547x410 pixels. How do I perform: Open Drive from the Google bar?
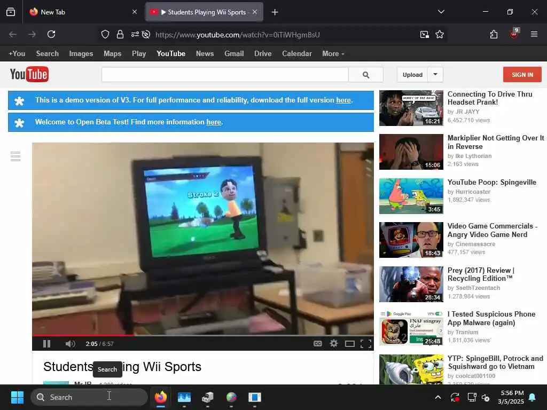(263, 54)
